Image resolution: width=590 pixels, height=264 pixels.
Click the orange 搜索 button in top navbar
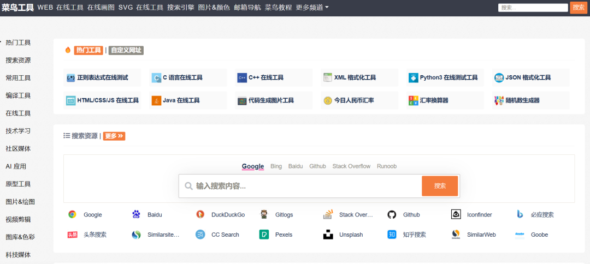click(579, 8)
